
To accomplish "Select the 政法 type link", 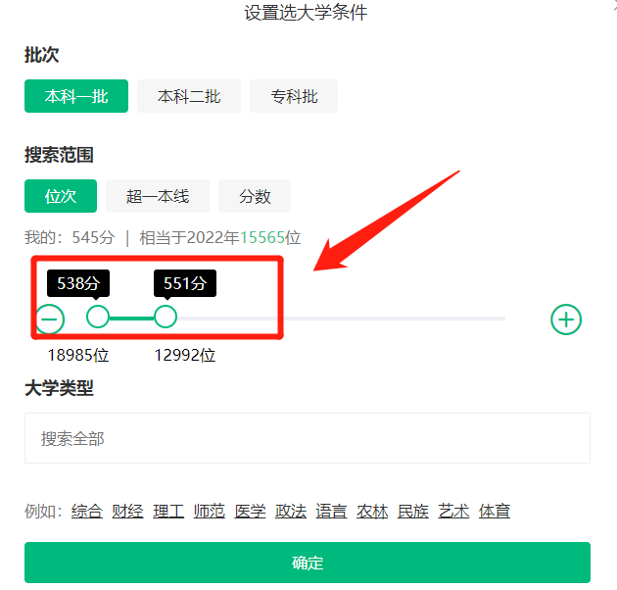I will (291, 512).
